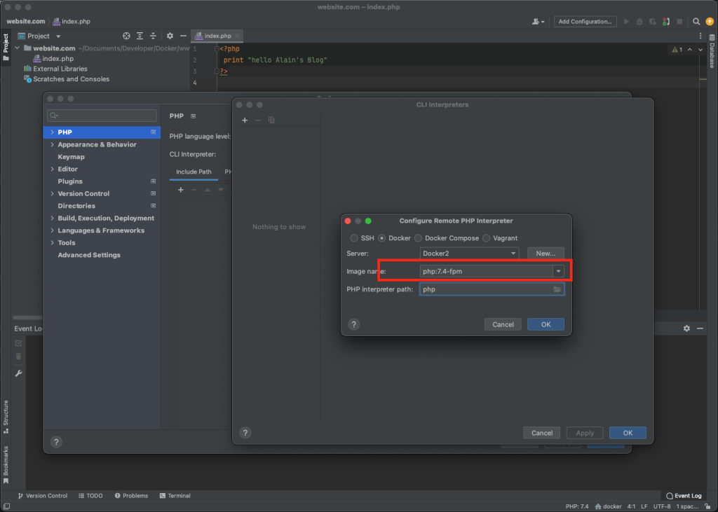
Task: Click the wrench icon in Event Log
Action: tap(19, 373)
